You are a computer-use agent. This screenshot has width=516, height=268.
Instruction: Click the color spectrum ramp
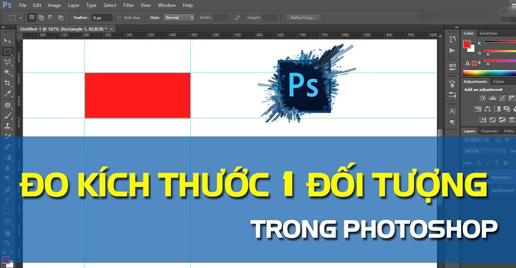coord(489,73)
